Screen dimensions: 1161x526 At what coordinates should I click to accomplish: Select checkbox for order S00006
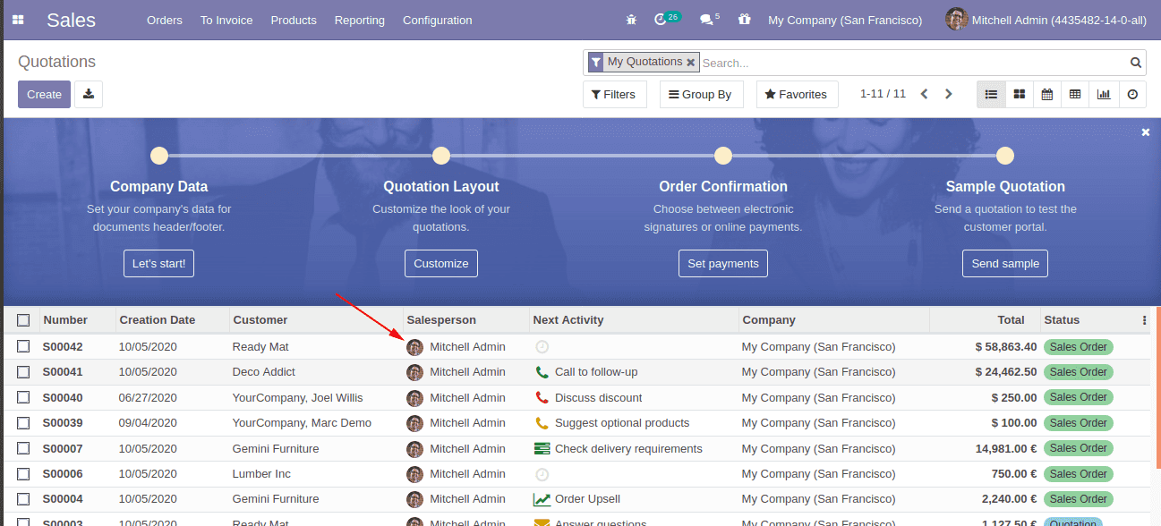pos(23,473)
